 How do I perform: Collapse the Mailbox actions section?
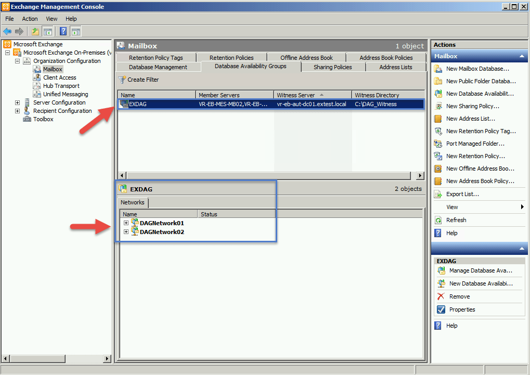(x=522, y=56)
